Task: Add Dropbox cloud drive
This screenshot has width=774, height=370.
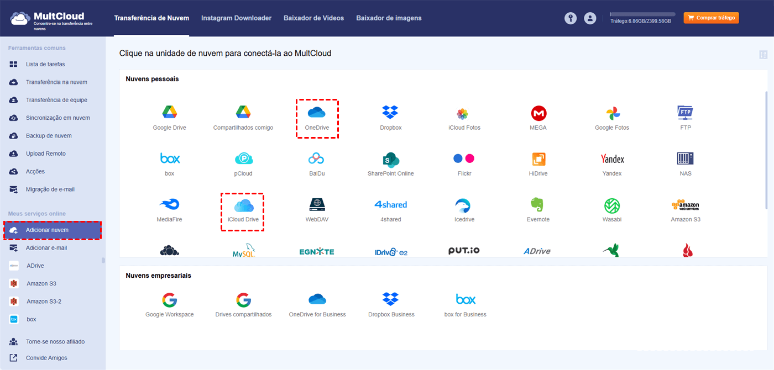Action: tap(391, 118)
